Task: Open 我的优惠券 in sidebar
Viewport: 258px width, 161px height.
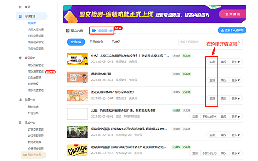Action: [x=34, y=142]
